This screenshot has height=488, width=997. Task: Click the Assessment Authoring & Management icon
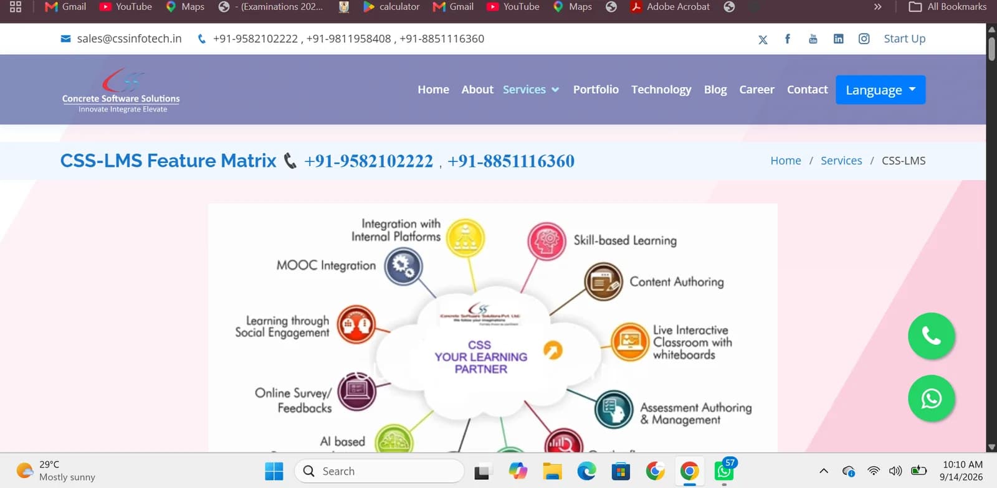(x=614, y=409)
